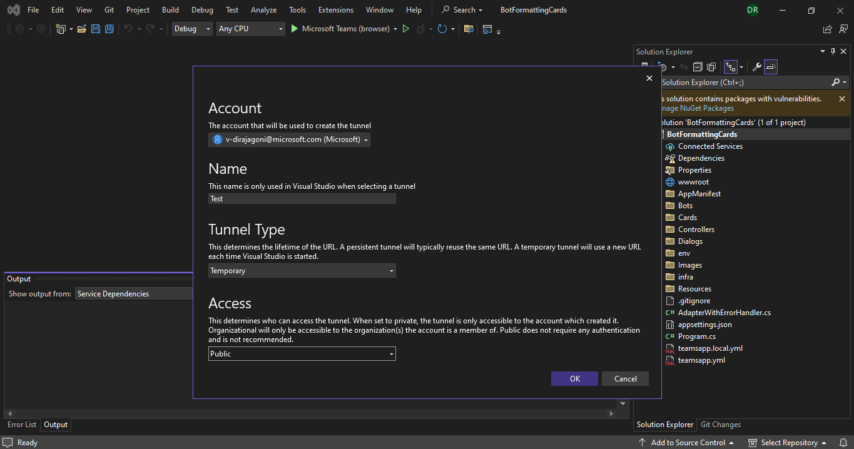Click the Save All icon
This screenshot has width=854, height=449.
tap(109, 29)
